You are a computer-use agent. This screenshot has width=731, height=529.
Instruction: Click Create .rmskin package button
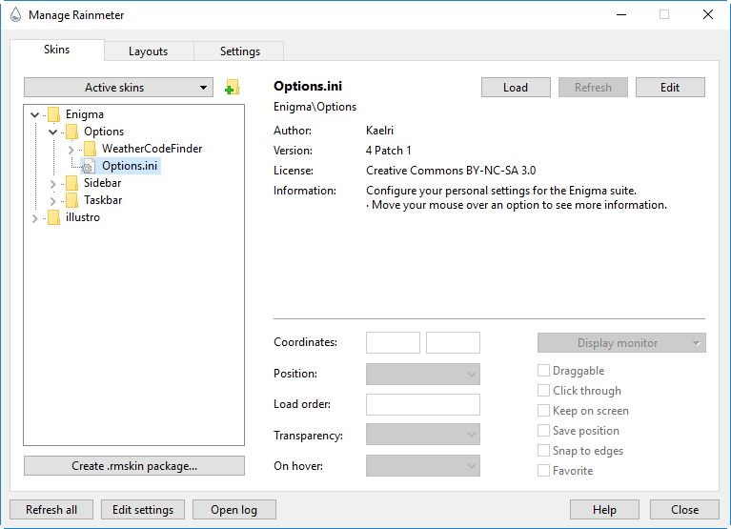134,466
